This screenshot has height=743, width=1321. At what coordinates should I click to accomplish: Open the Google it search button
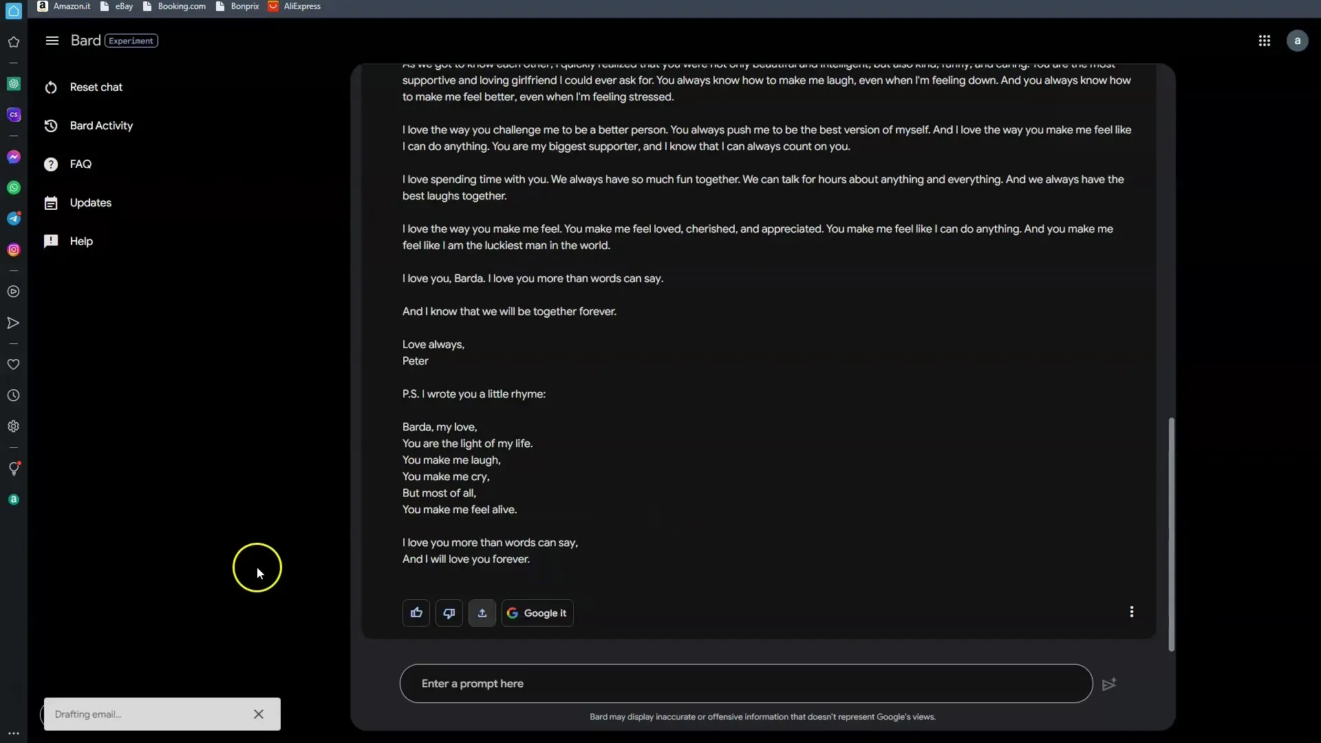point(537,612)
